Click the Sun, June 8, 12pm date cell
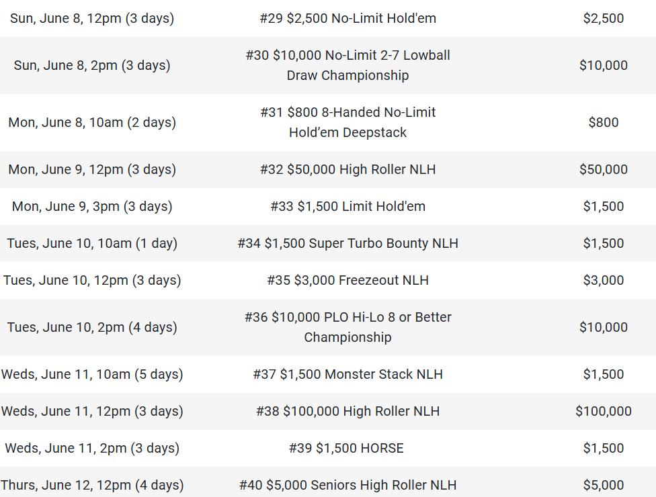656x497 pixels. [92, 18]
